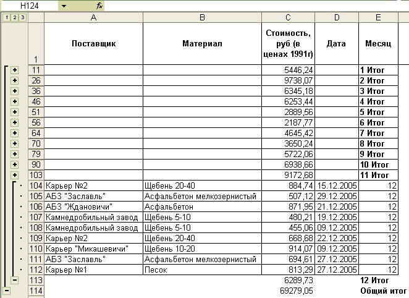Select column B header

click(x=202, y=17)
